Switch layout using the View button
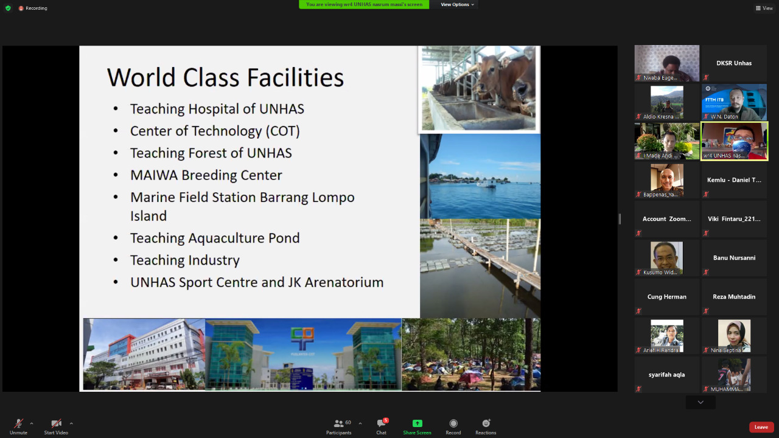 (x=764, y=8)
